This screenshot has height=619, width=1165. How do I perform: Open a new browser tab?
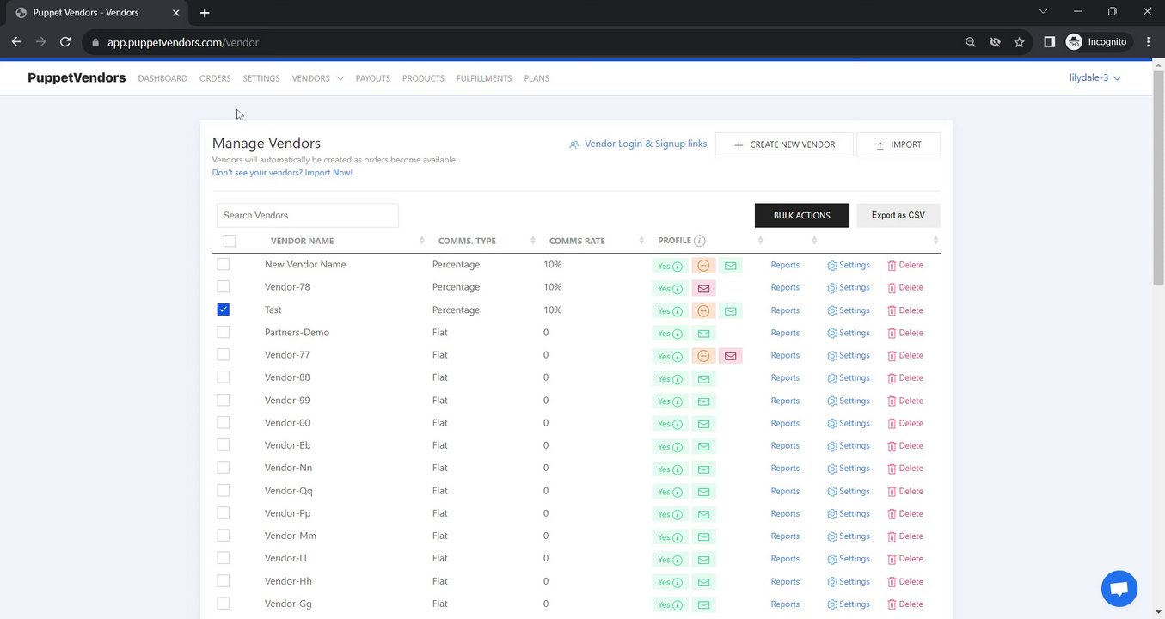205,13
